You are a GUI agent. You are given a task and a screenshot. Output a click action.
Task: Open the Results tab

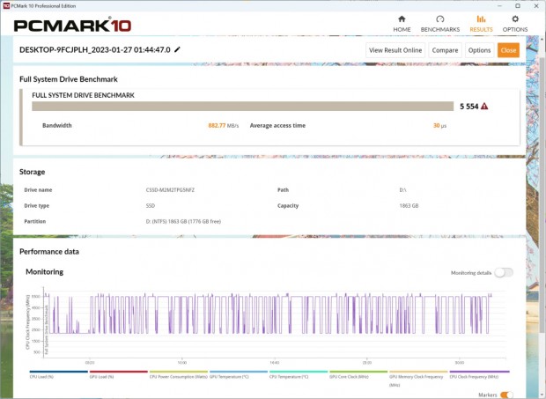click(481, 24)
